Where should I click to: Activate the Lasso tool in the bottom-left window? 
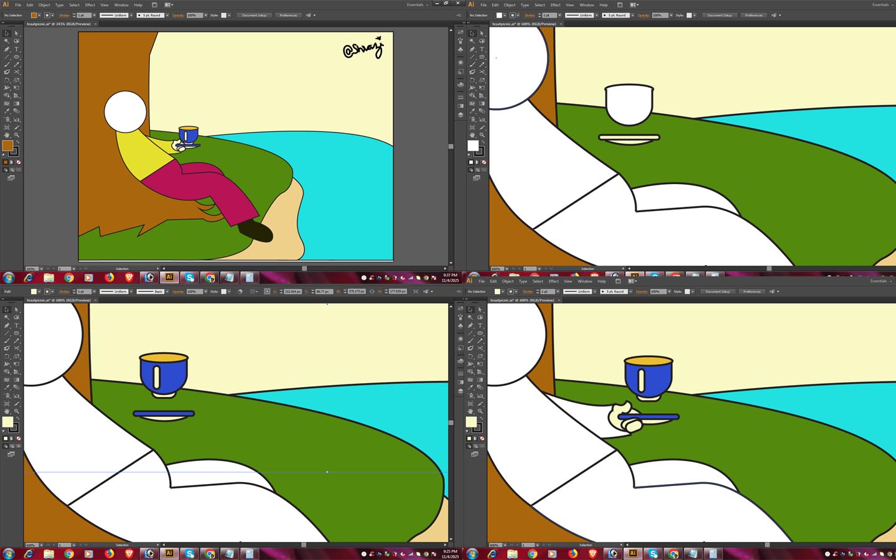tap(17, 317)
